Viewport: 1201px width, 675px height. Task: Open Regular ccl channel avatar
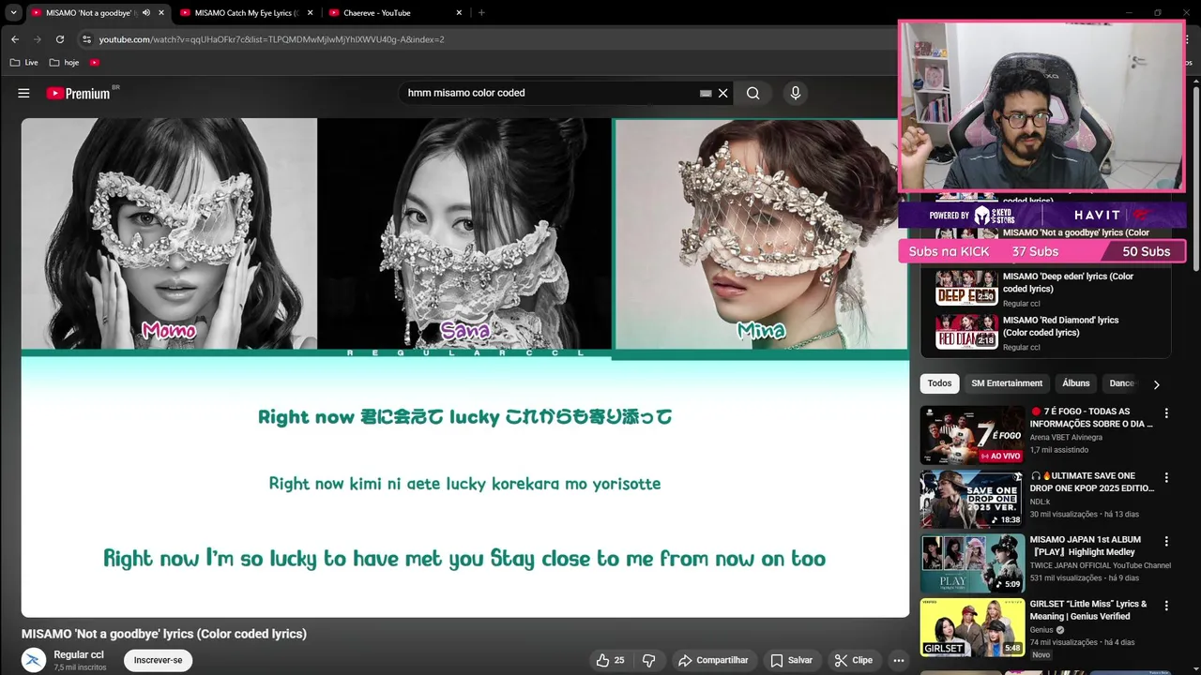34,660
